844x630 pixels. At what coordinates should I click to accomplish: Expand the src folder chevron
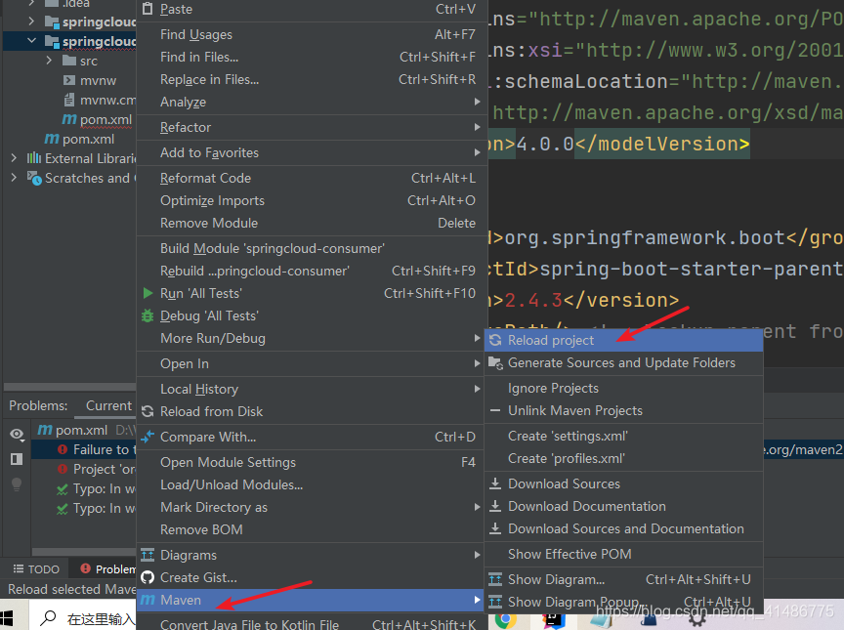49,61
